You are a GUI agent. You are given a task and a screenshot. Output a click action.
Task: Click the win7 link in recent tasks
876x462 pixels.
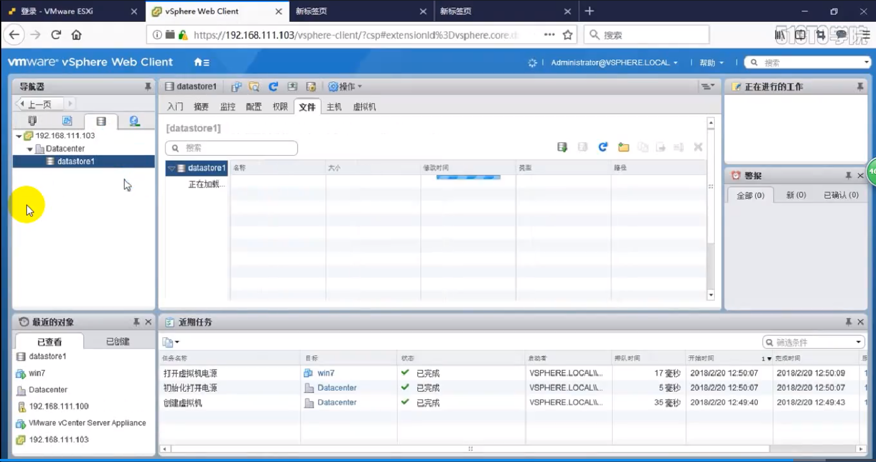pyautogui.click(x=325, y=373)
